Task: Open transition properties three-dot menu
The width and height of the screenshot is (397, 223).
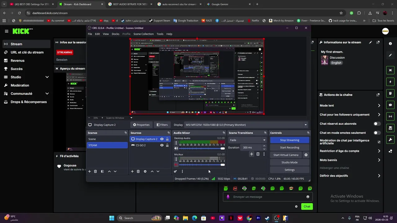Action: point(264,154)
